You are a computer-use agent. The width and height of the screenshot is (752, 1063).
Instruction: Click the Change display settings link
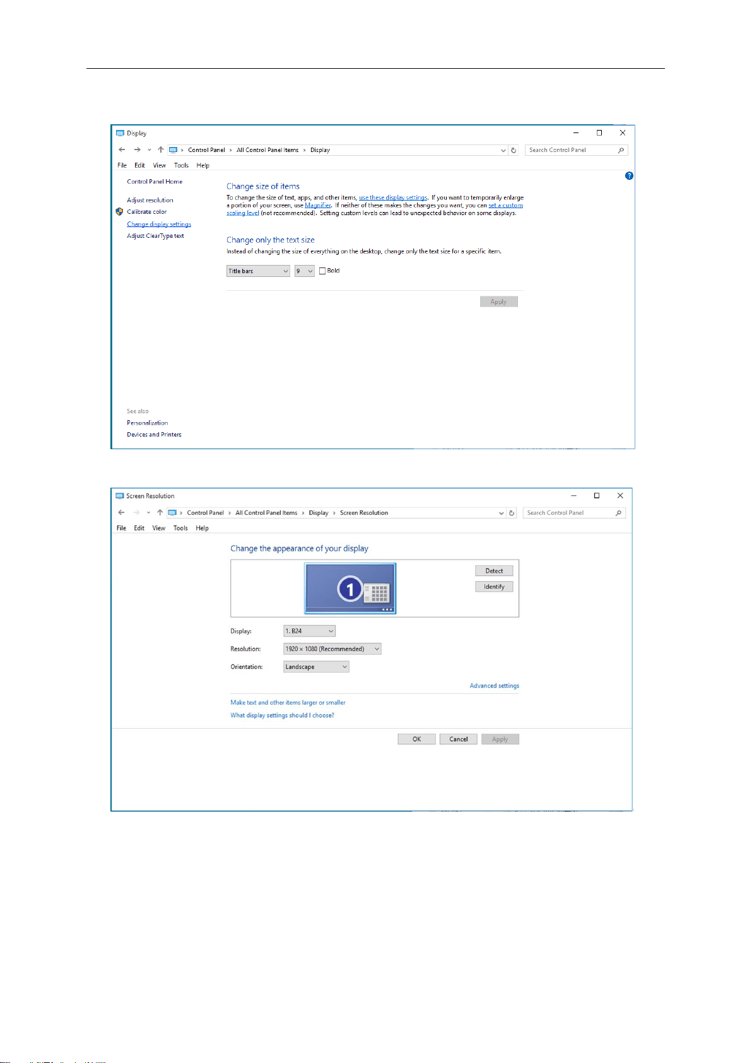coord(159,225)
